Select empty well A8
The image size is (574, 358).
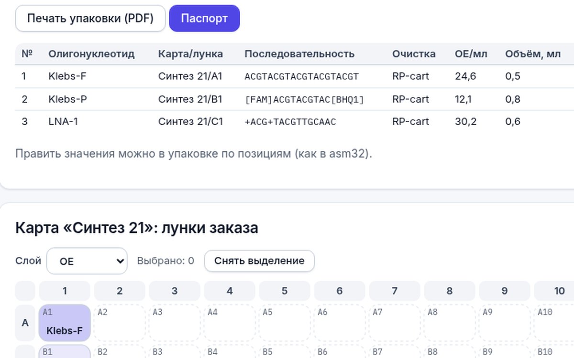pos(450,323)
